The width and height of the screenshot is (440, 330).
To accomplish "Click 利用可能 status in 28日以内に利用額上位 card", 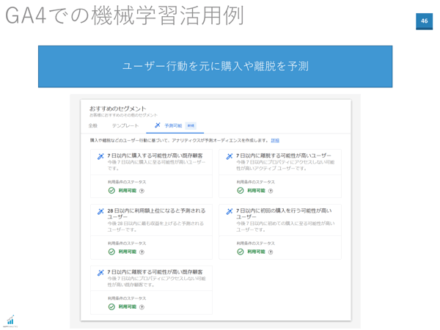I will tap(128, 252).
